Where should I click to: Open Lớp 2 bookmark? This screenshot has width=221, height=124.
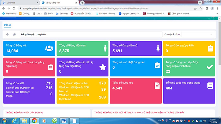click(x=37, y=14)
